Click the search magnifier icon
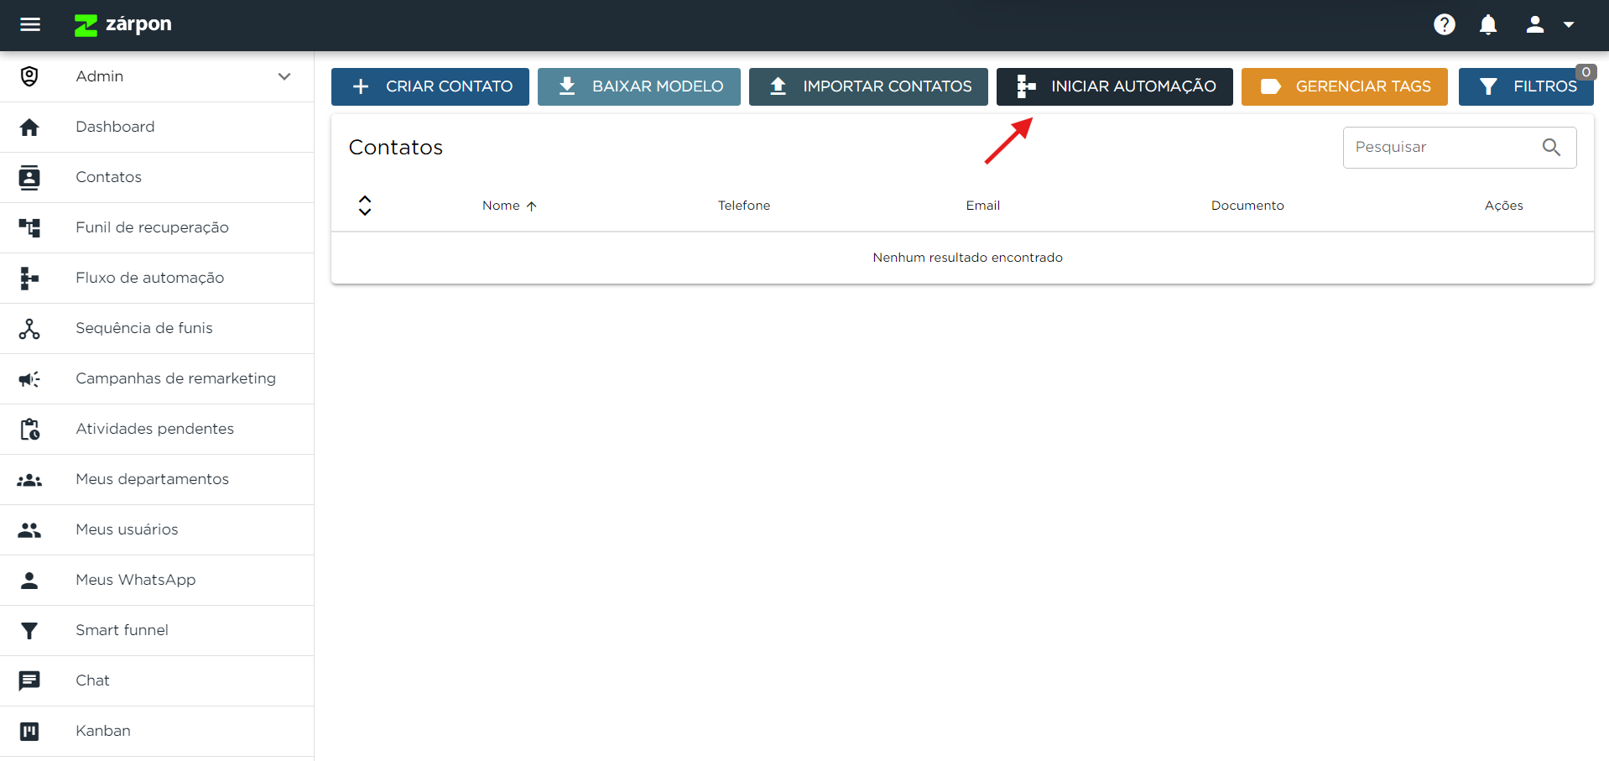Viewport: 1609px width, 761px height. (1551, 148)
